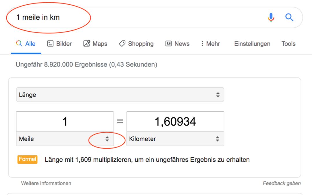Open the Maps tab
Image resolution: width=312 pixels, height=195 pixels.
[x=95, y=43]
